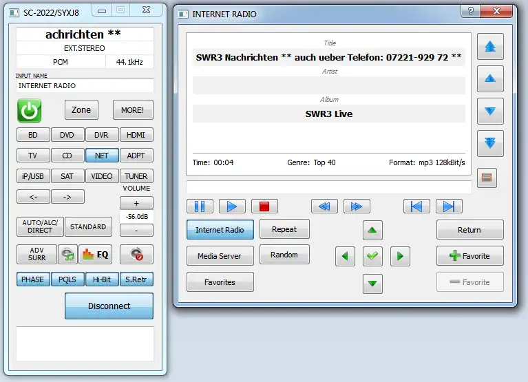Toggle PHASE control

point(33,279)
